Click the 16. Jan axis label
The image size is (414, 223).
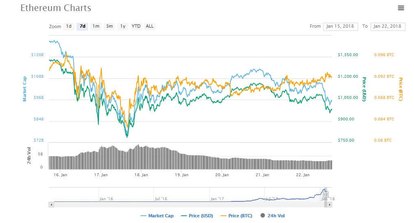point(61,175)
